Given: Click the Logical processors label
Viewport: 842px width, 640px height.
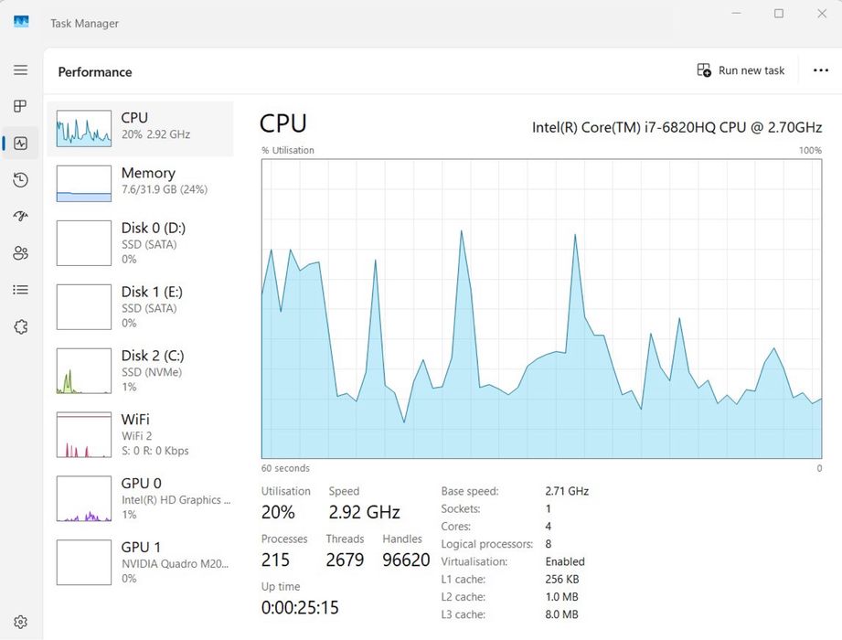Looking at the screenshot, I should 487,544.
